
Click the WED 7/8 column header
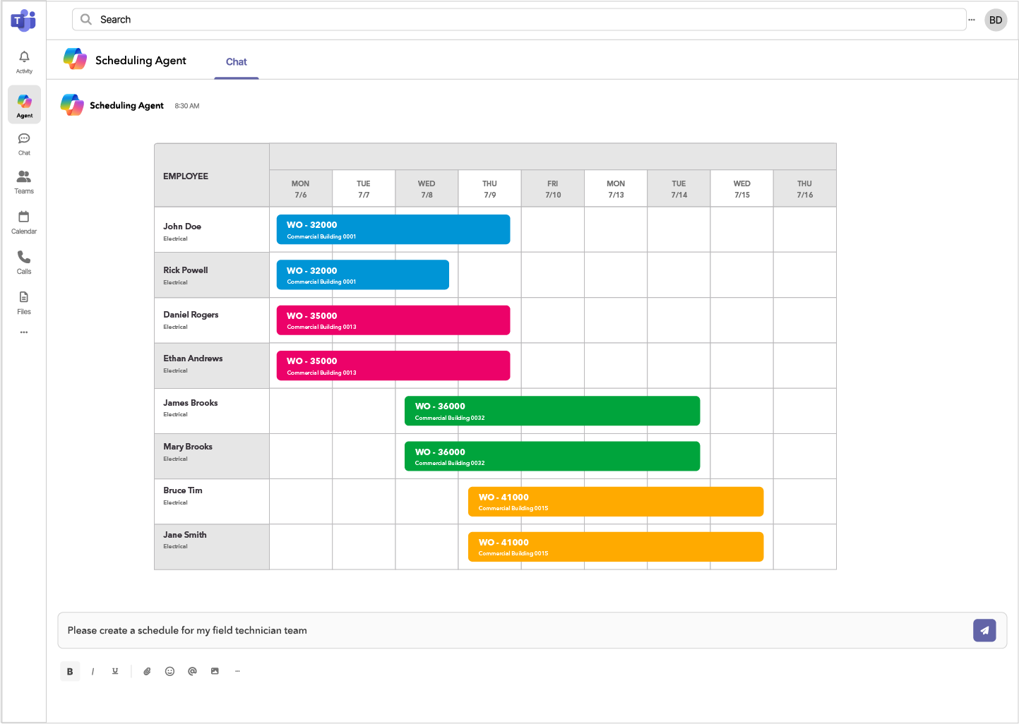click(427, 189)
